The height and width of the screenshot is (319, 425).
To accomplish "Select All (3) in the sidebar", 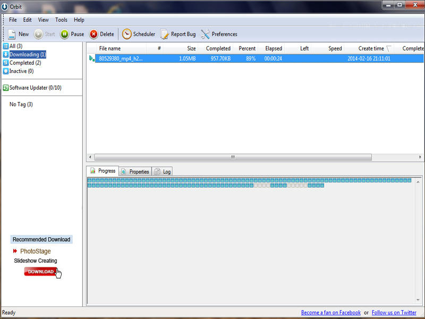I will [16, 46].
